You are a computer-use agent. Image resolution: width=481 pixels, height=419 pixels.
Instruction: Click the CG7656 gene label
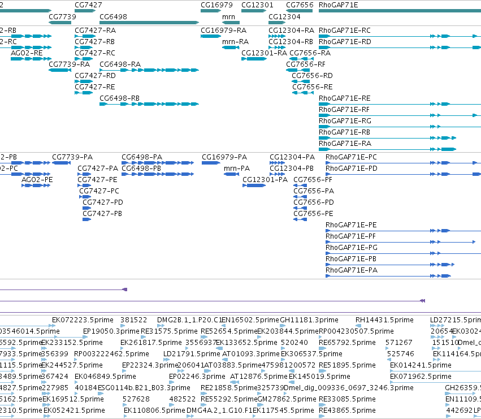[x=300, y=5]
